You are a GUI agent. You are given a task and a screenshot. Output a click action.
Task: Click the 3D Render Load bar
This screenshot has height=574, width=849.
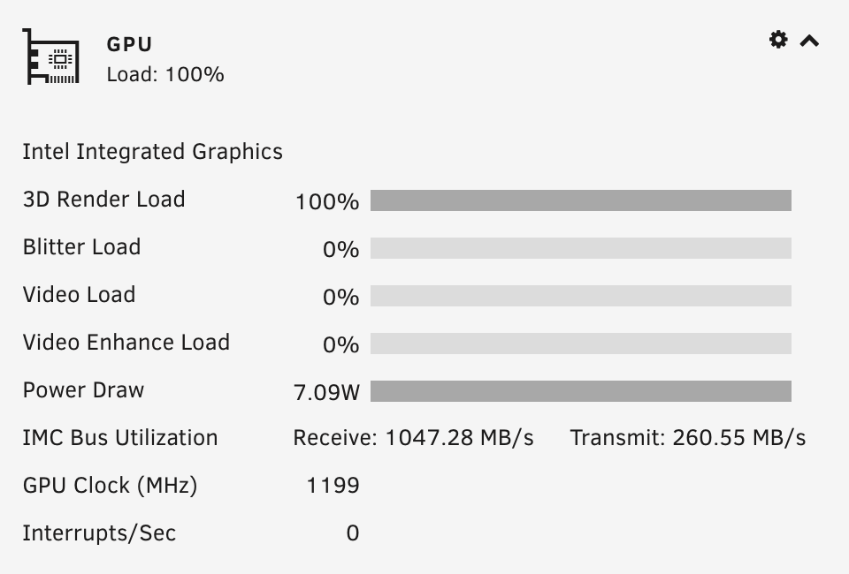tap(581, 200)
